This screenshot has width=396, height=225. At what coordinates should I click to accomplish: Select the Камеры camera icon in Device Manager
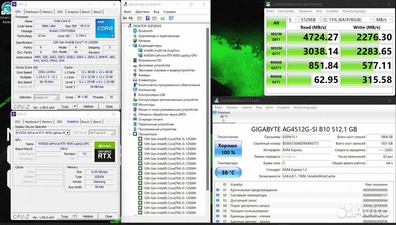[135, 75]
